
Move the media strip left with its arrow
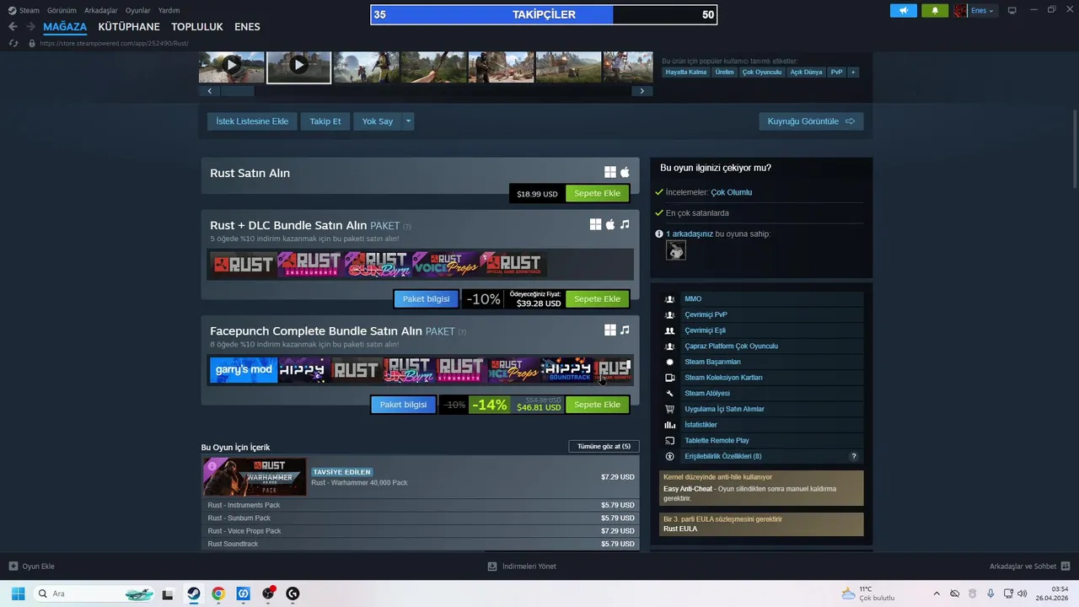pyautogui.click(x=209, y=91)
